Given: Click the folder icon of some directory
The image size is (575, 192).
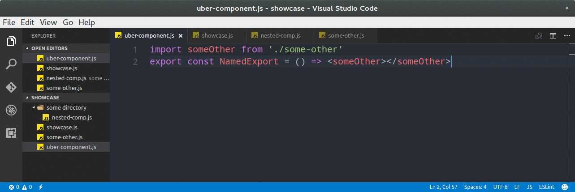Looking at the screenshot, I should click(40, 107).
